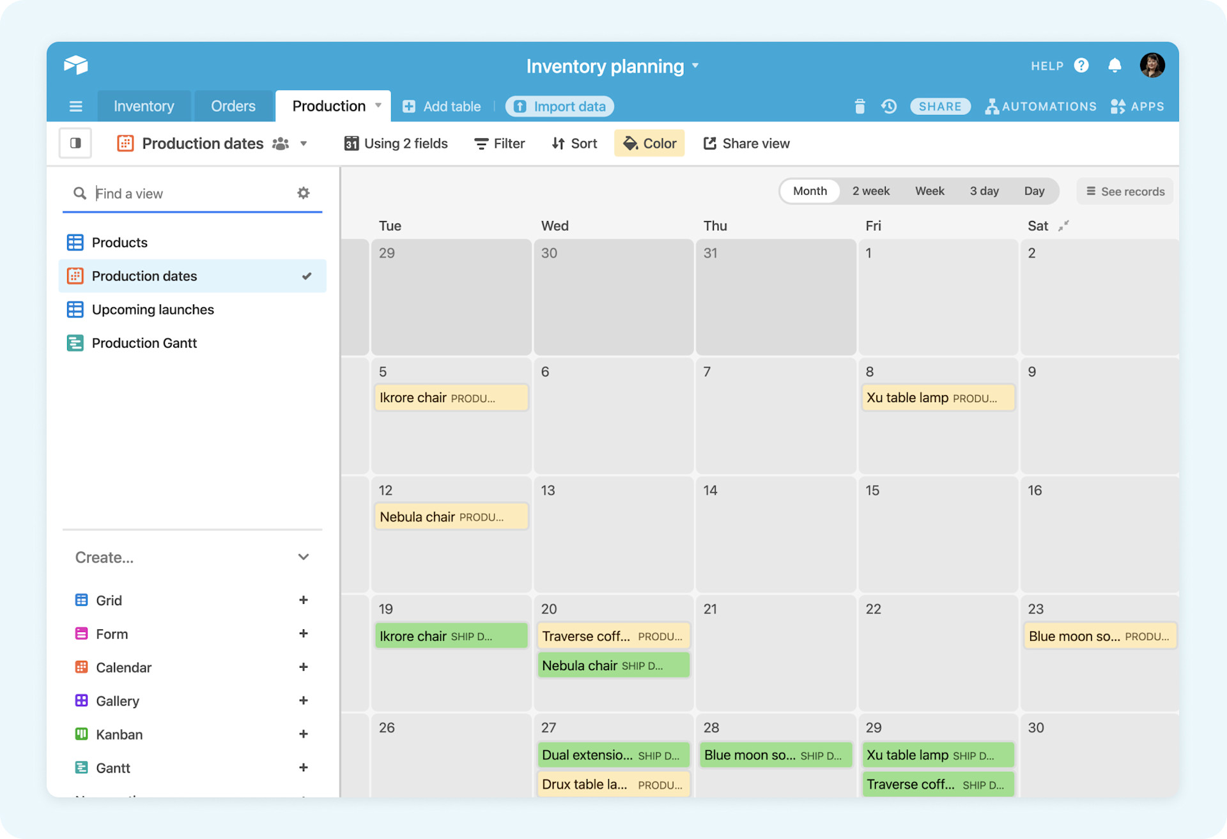The width and height of the screenshot is (1227, 839).
Task: Open the hamburger menu for tables
Action: click(x=75, y=106)
